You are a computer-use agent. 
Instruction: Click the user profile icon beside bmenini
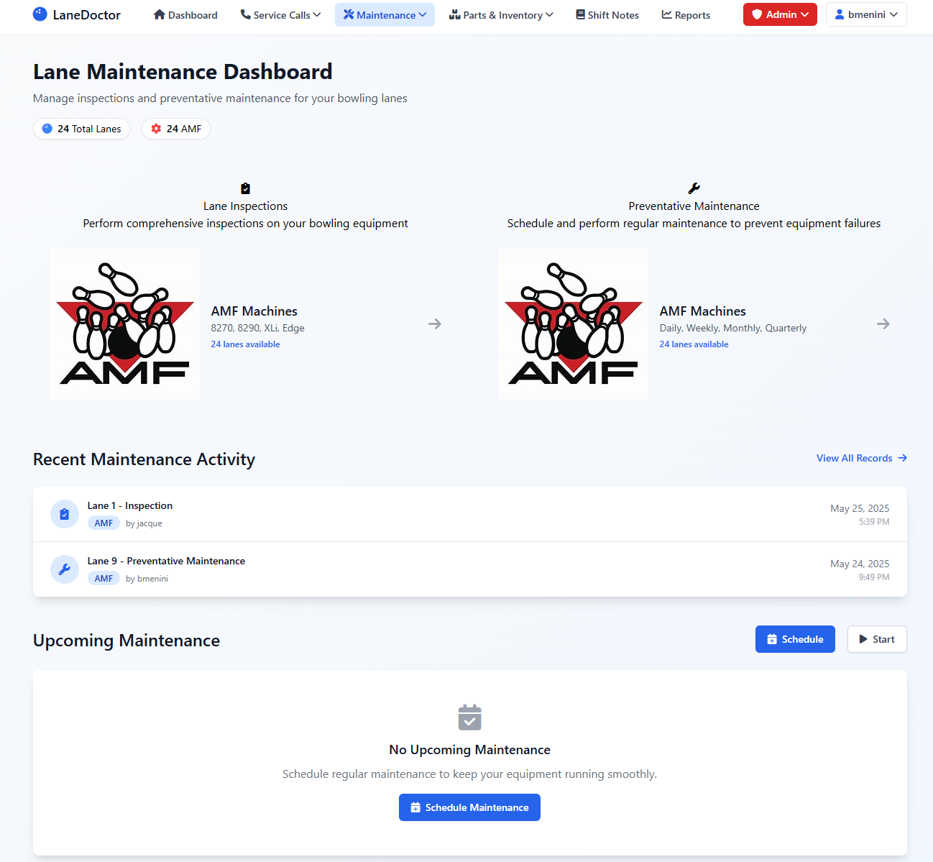click(840, 14)
